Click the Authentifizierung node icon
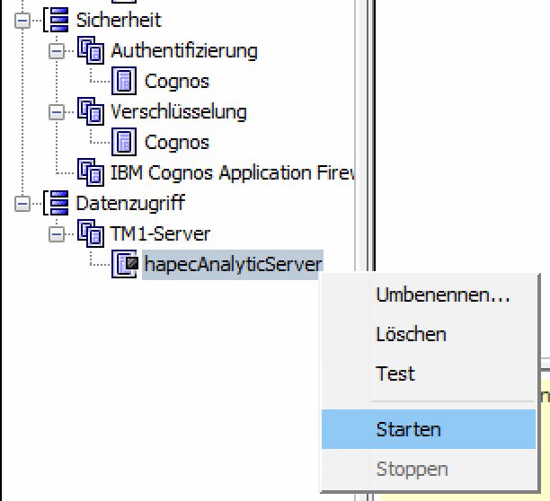 (x=92, y=50)
